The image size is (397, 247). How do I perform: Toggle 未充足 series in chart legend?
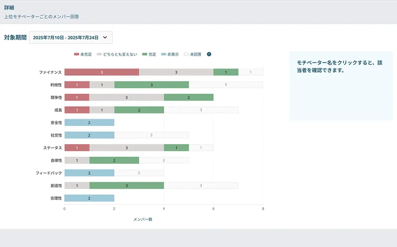pos(83,54)
